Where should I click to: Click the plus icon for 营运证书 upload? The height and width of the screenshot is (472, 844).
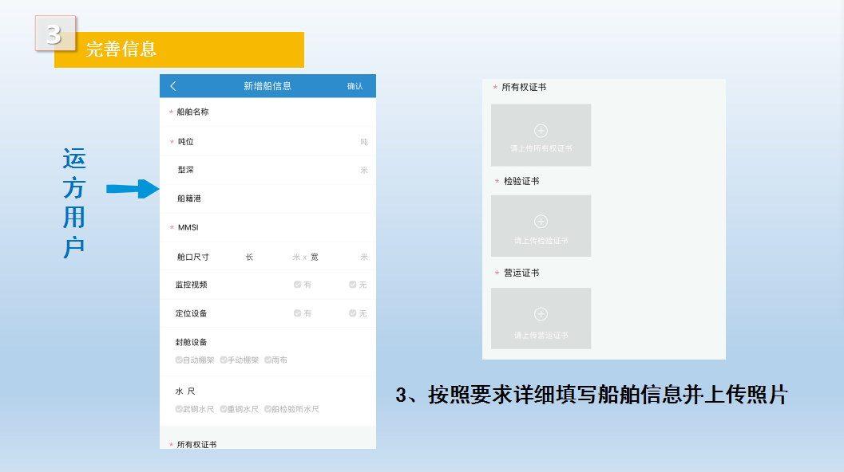click(x=541, y=314)
